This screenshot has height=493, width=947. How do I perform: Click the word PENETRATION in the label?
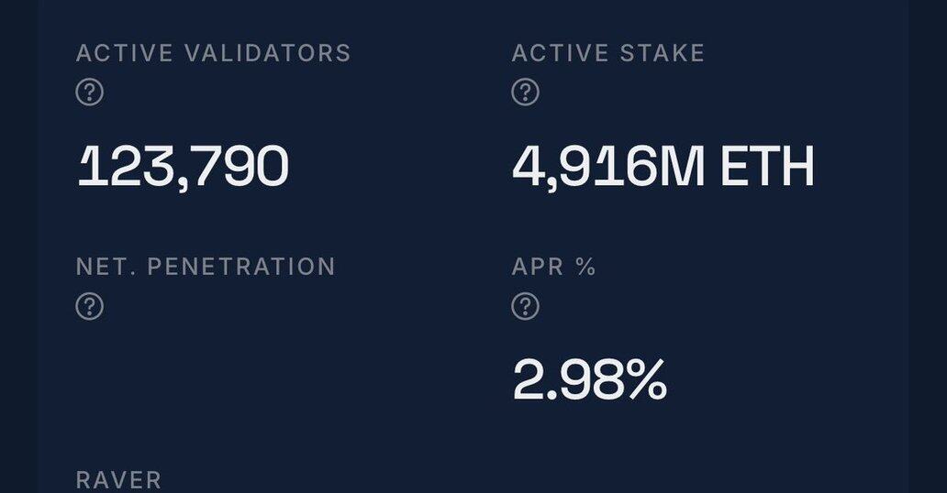241,267
